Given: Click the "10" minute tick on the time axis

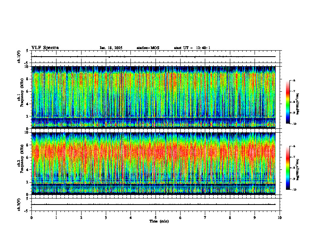Looking at the screenshot, I should point(280,218).
